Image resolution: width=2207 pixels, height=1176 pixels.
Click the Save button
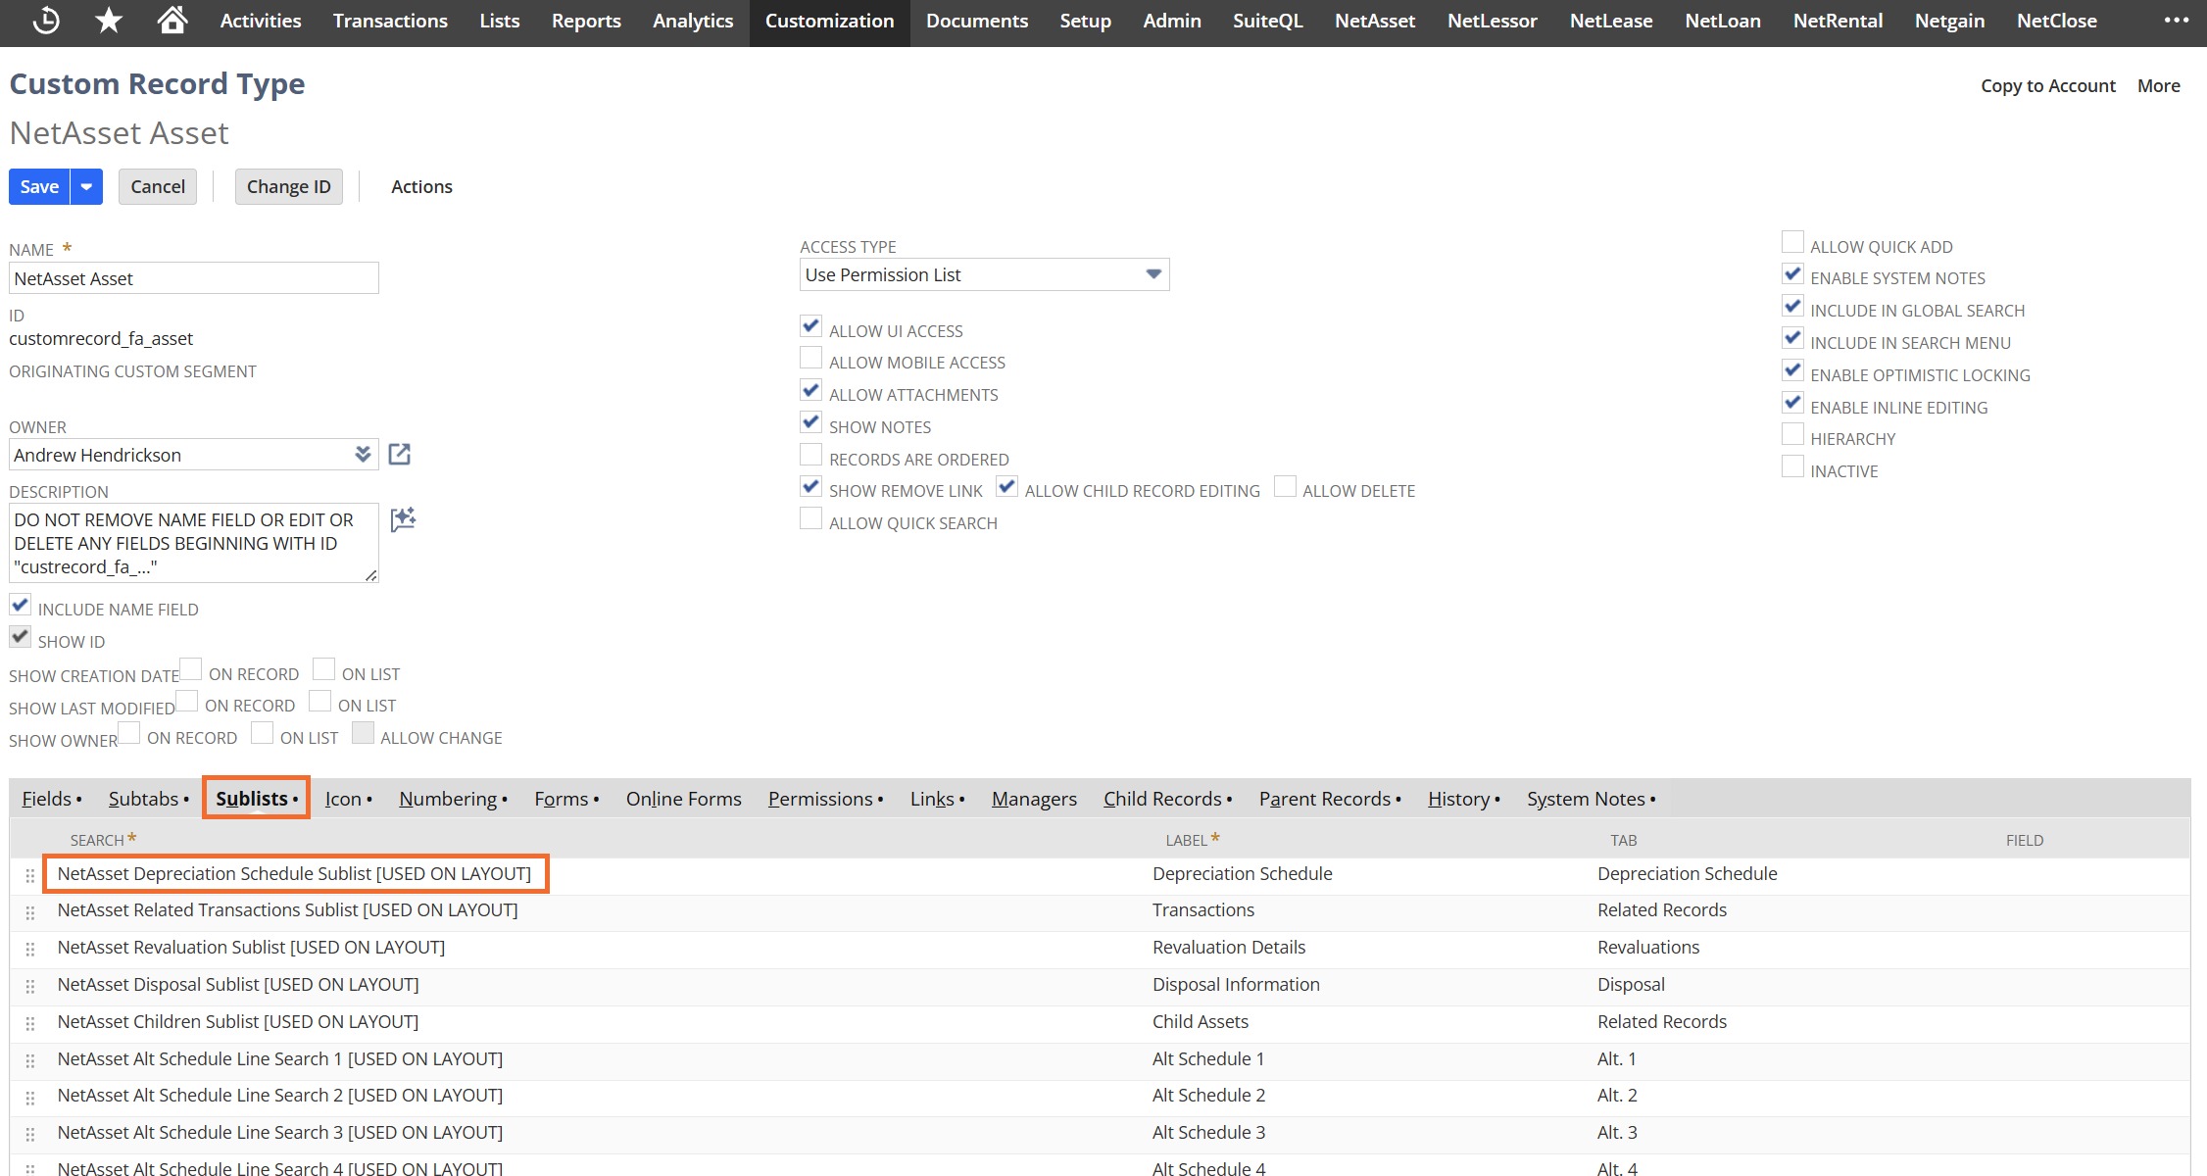(x=39, y=186)
